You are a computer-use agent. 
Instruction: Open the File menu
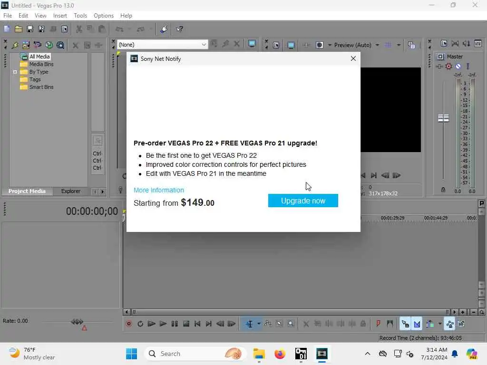click(8, 16)
